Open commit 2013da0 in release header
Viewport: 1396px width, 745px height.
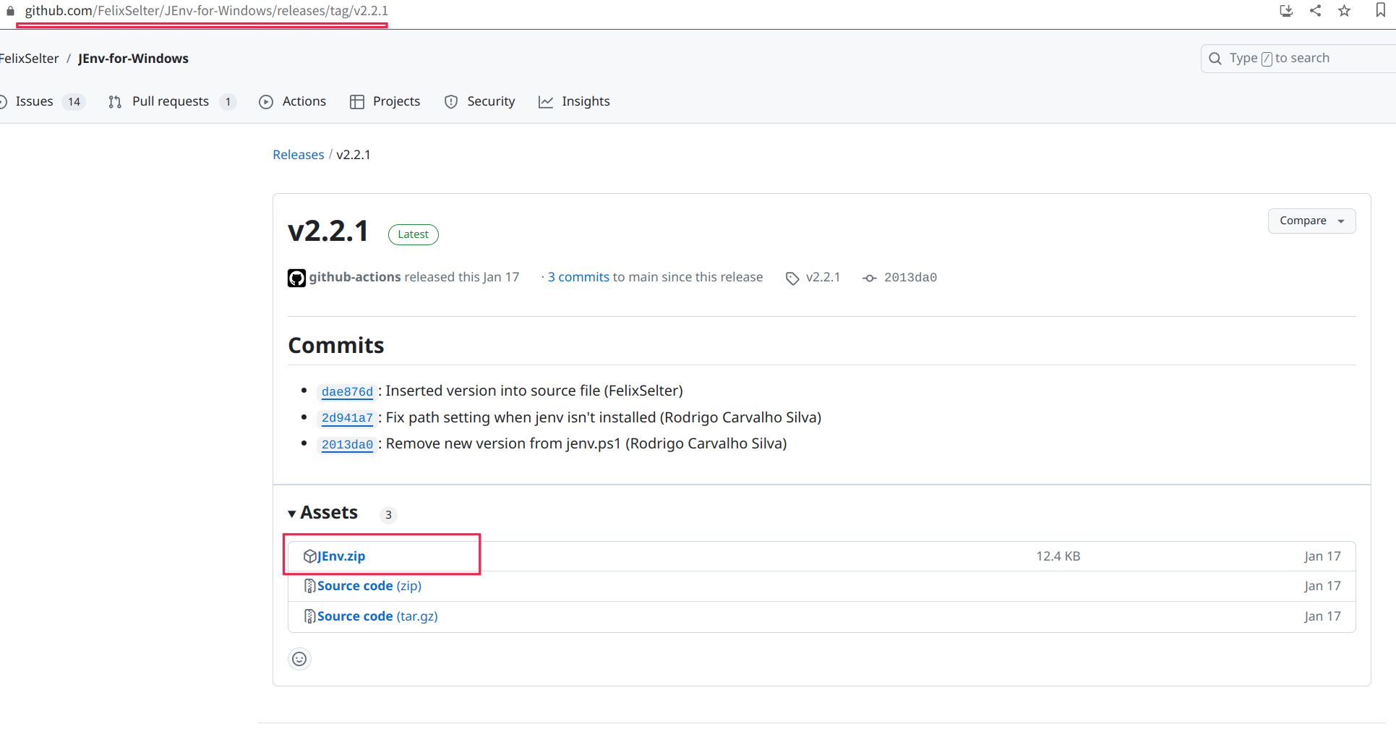point(910,278)
